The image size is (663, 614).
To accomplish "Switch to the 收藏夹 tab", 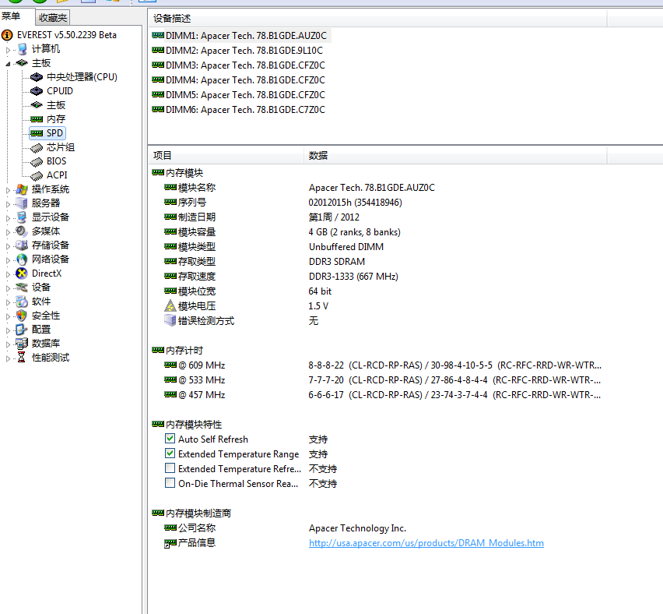I will point(53,18).
